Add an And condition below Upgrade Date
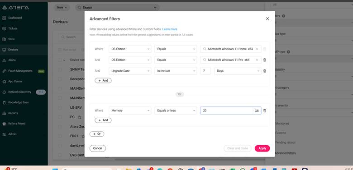The width and height of the screenshot is (353, 170). point(103,81)
